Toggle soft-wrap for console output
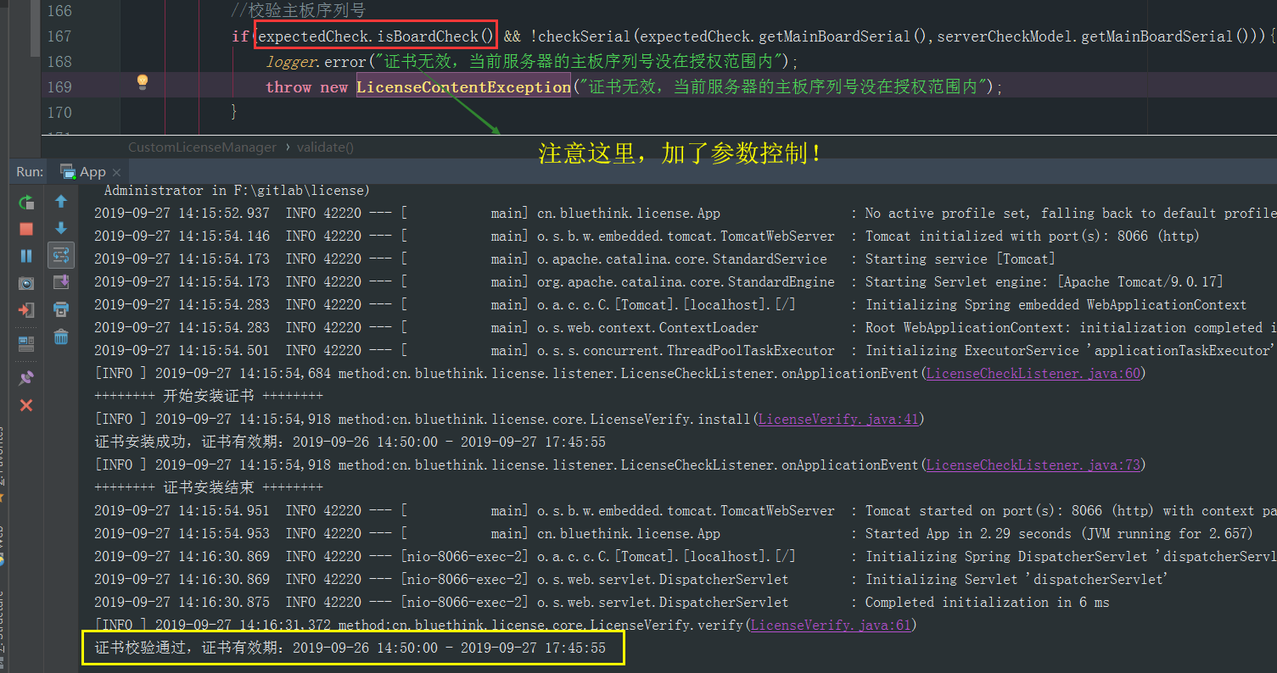This screenshot has height=673, width=1277. tap(61, 254)
